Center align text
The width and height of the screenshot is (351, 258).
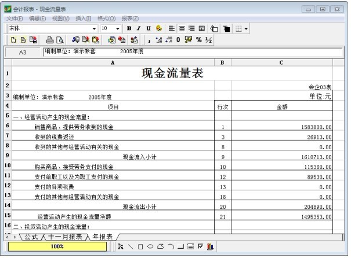coord(182,28)
